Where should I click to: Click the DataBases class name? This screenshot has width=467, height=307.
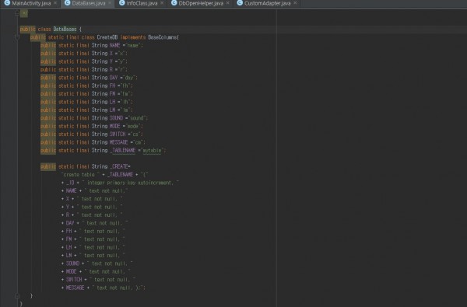[x=65, y=30]
